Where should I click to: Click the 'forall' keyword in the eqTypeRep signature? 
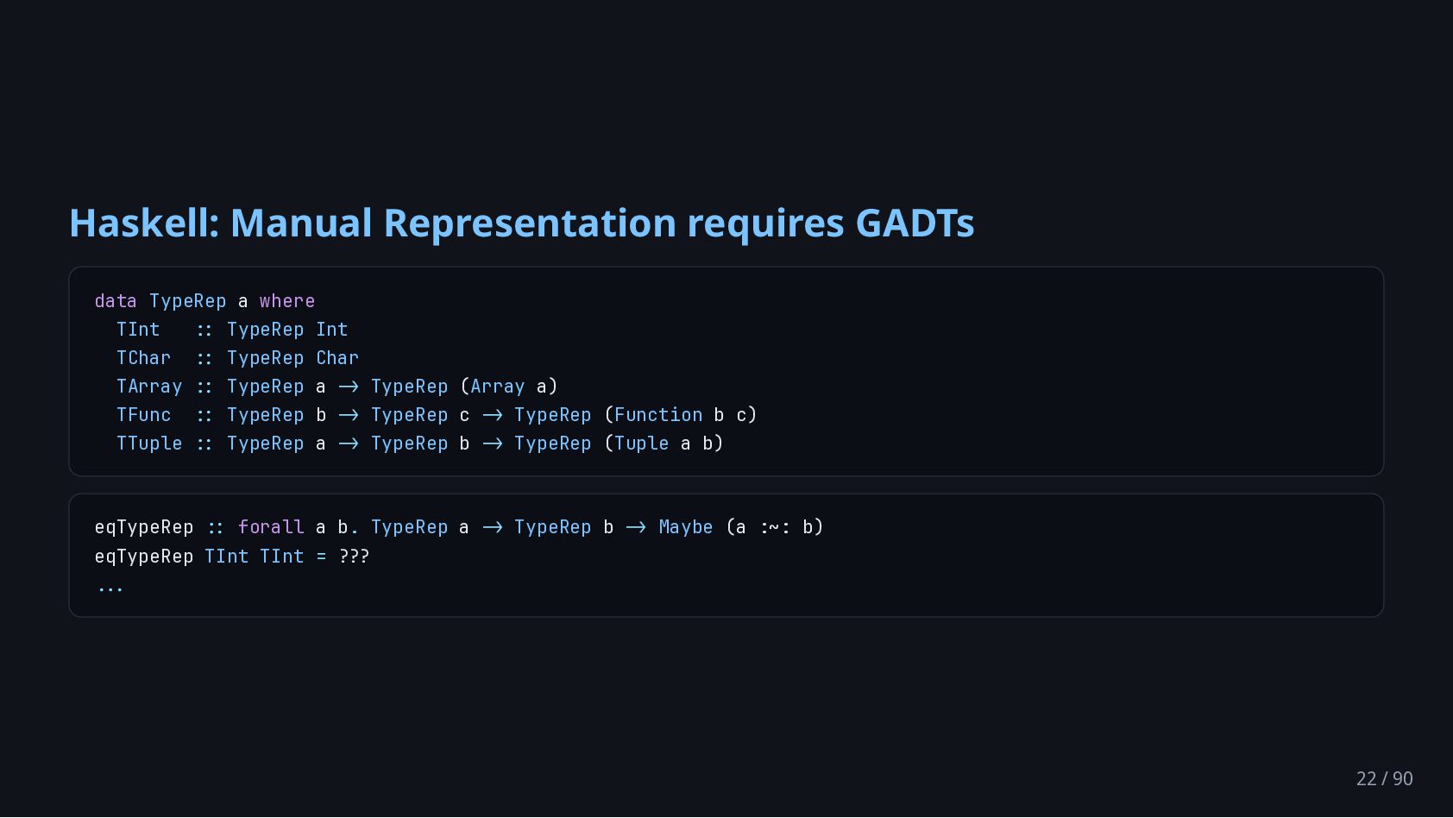pyautogui.click(x=271, y=527)
